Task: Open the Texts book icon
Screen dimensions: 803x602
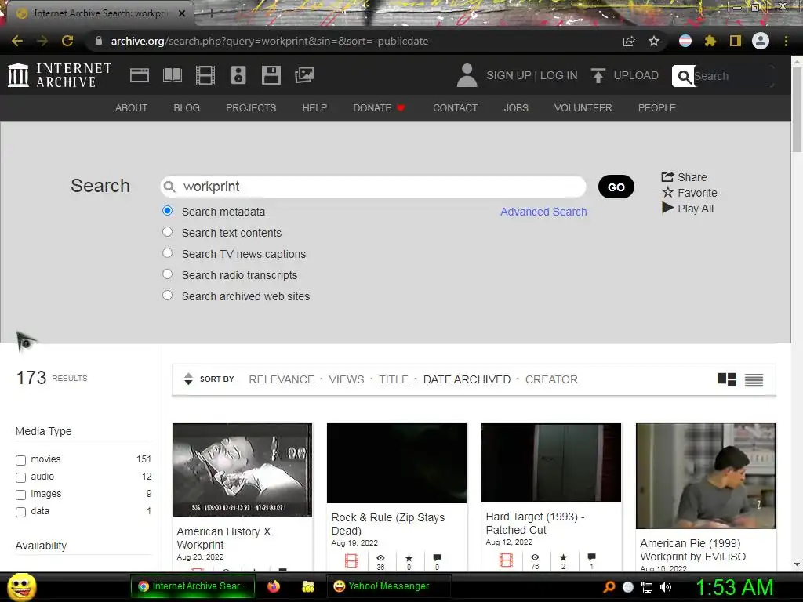Action: pyautogui.click(x=172, y=75)
